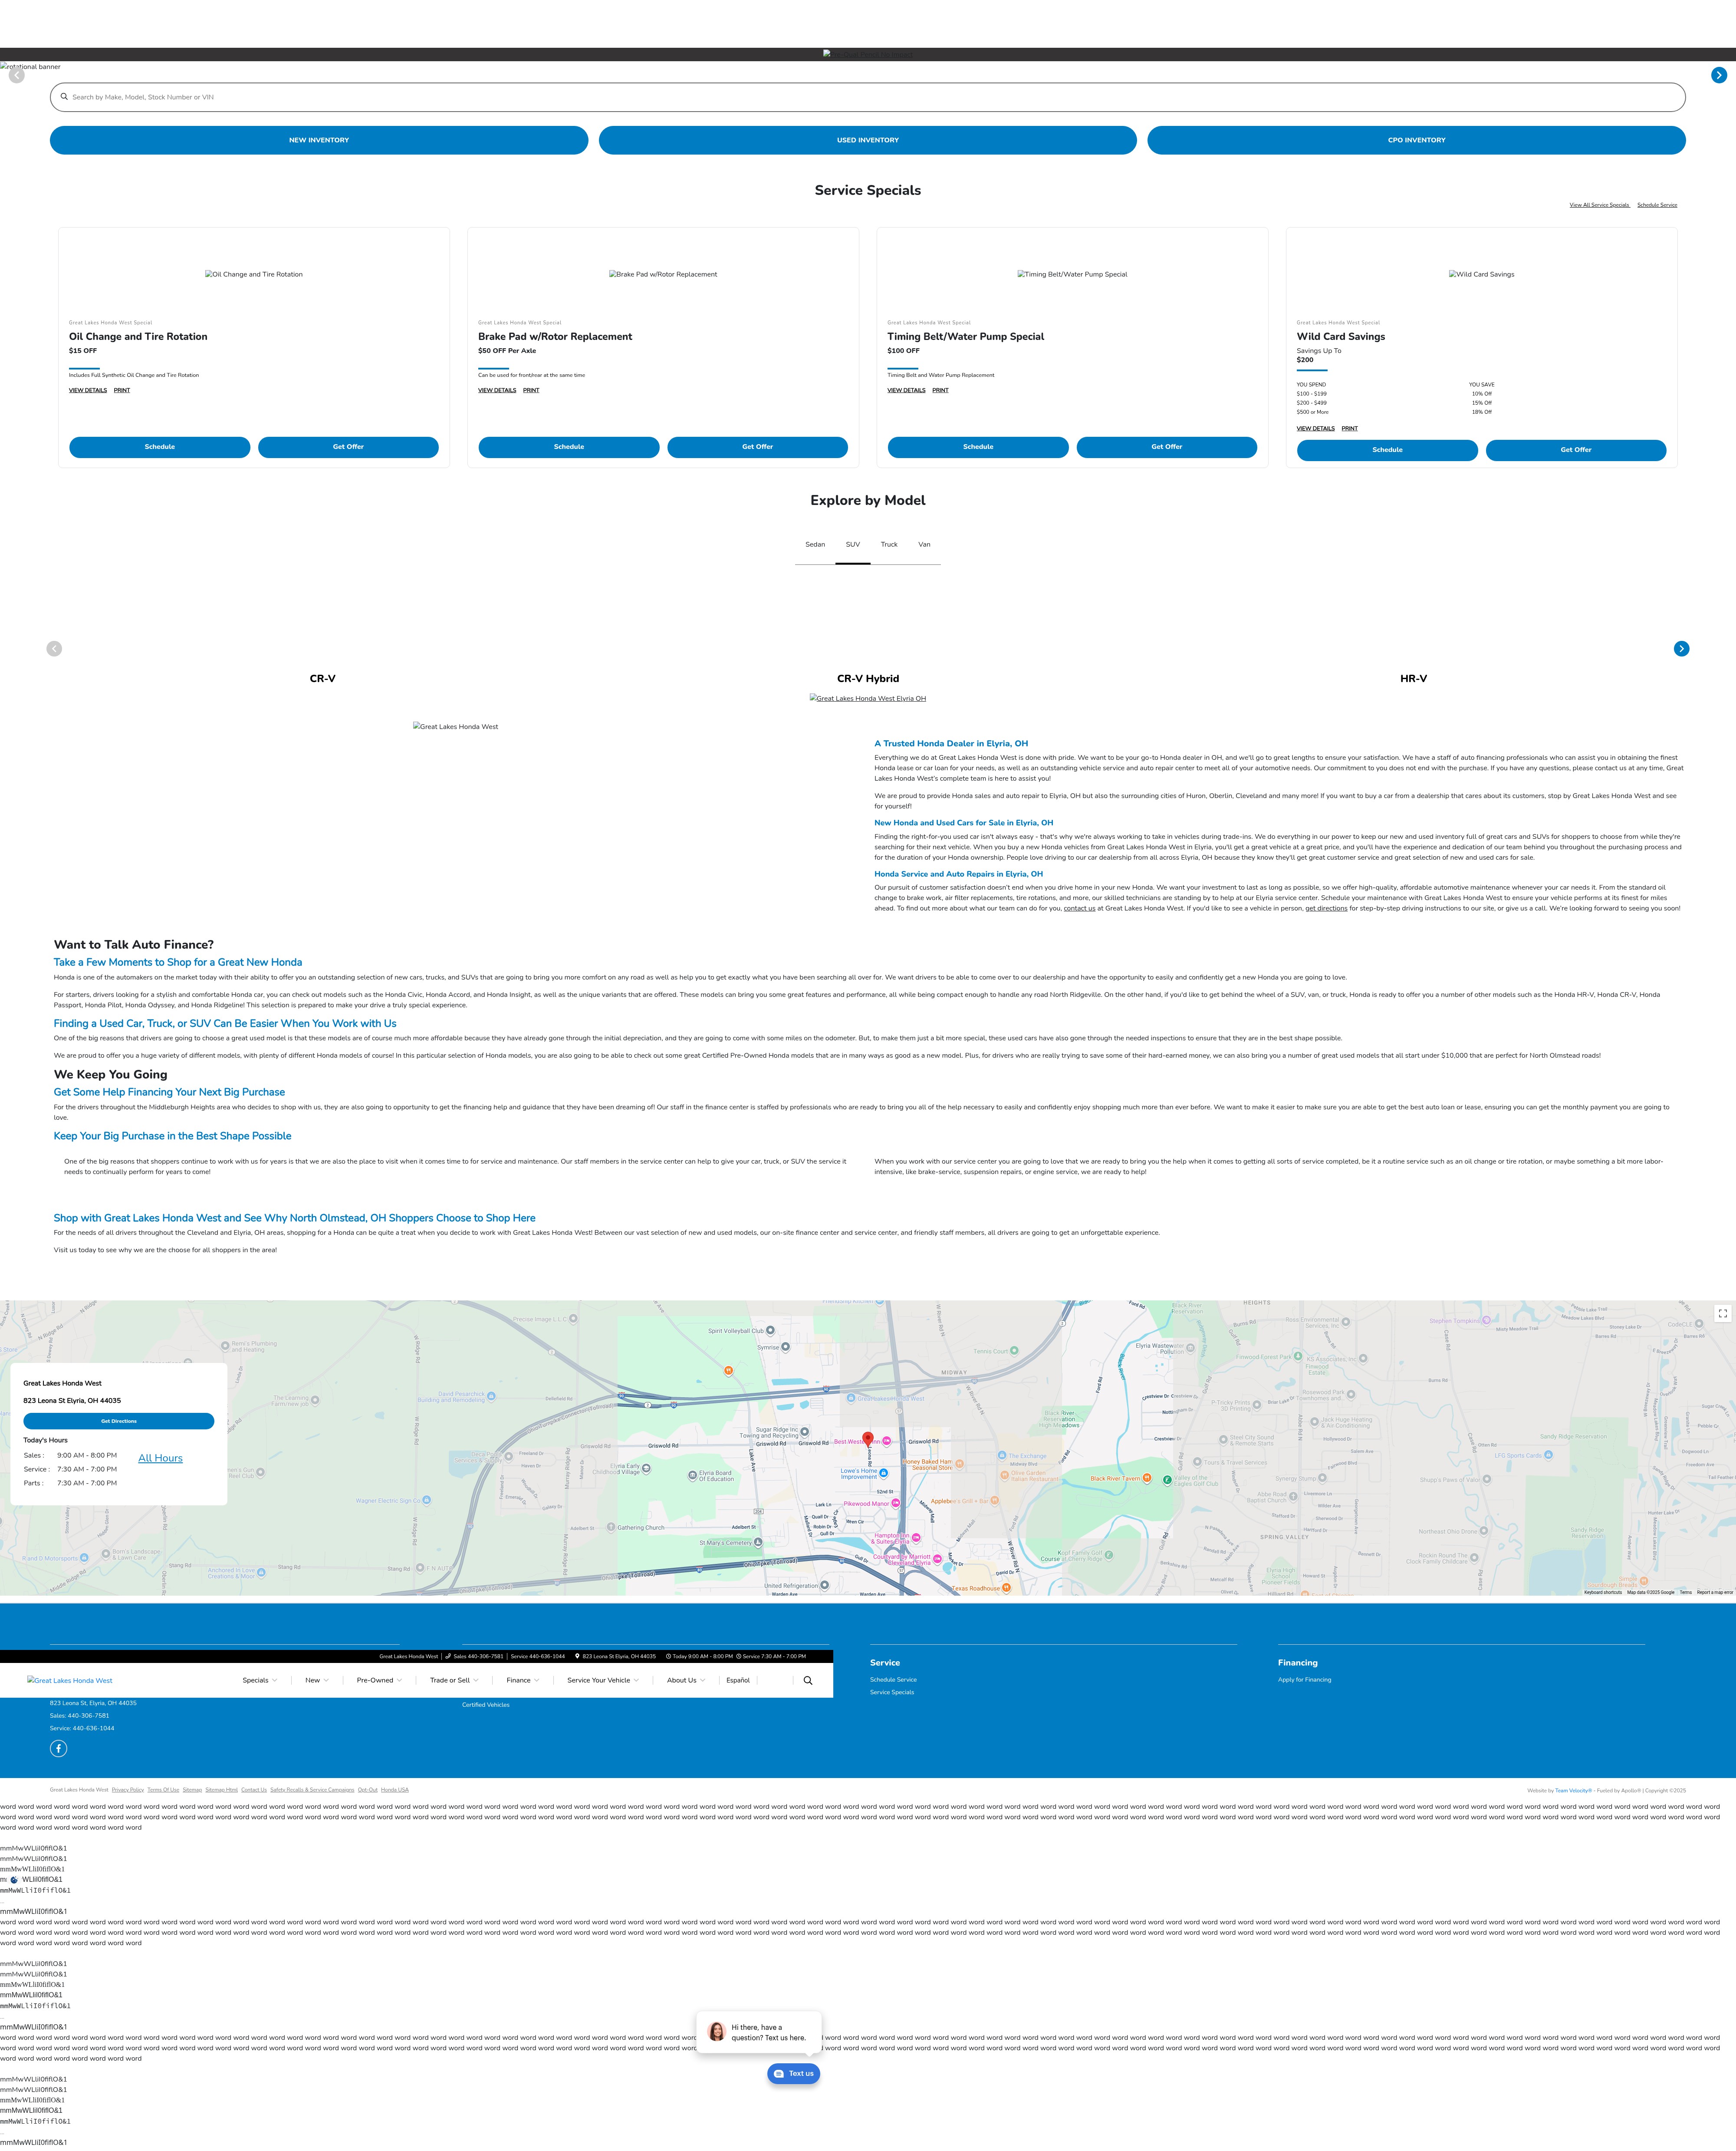1736x2151 pixels.
Task: Schedule the Oil Change and Tire Rotation special
Action: (160, 447)
